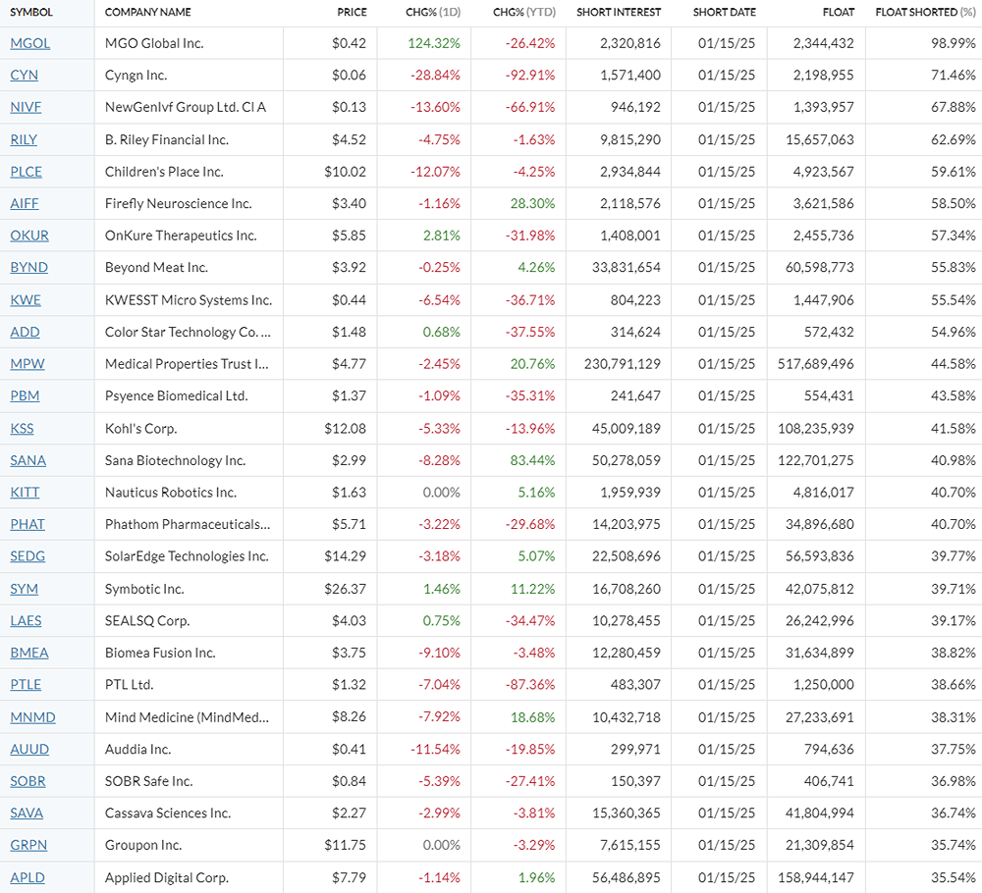Open the PHAT symbol link
The height and width of the screenshot is (893, 982).
[x=27, y=524]
